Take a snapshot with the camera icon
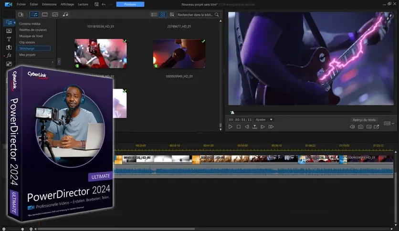Viewport: 399px width, 231px height. pos(360,126)
